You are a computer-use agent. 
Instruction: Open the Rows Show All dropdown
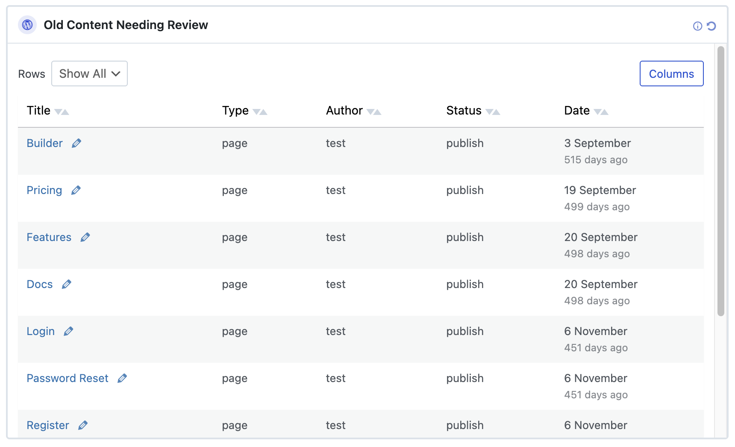tap(89, 74)
